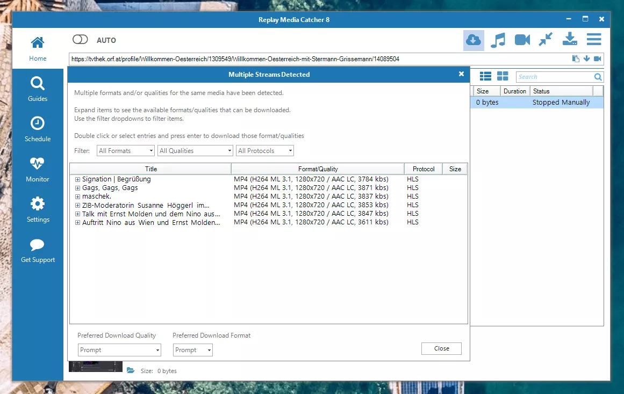Open the All Qualities filter dropdown
Image resolution: width=624 pixels, height=394 pixels.
(195, 151)
